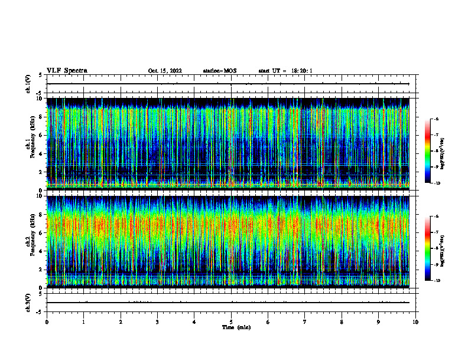Click time axis tick label "7"
The image size is (468, 361).
coord(305,322)
